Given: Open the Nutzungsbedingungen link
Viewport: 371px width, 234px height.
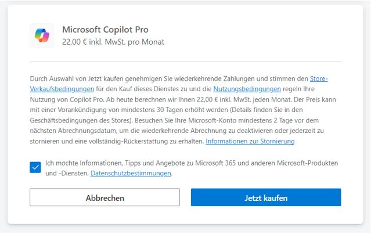Looking at the screenshot, I should pyautogui.click(x=247, y=89).
